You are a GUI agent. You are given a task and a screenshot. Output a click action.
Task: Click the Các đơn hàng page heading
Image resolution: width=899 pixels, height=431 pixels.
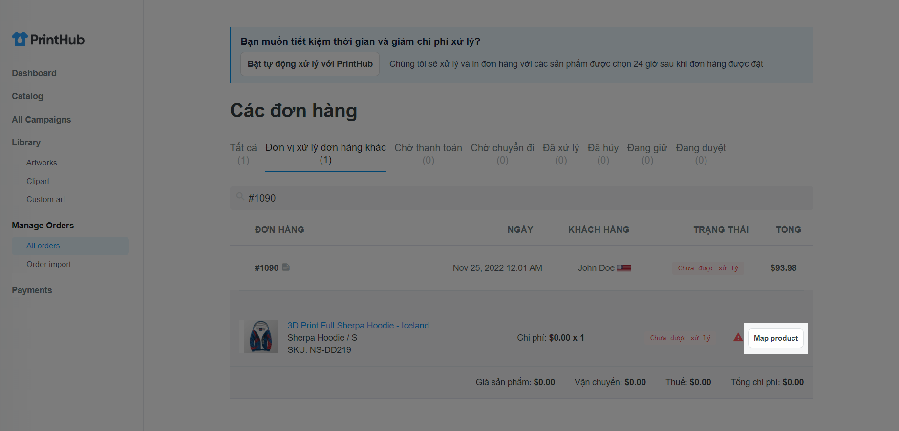point(294,111)
